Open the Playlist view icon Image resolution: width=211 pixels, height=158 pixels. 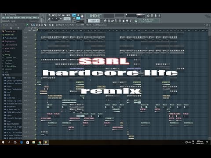tap(105, 21)
